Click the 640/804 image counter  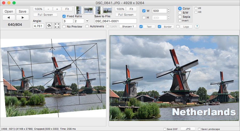click(x=15, y=24)
